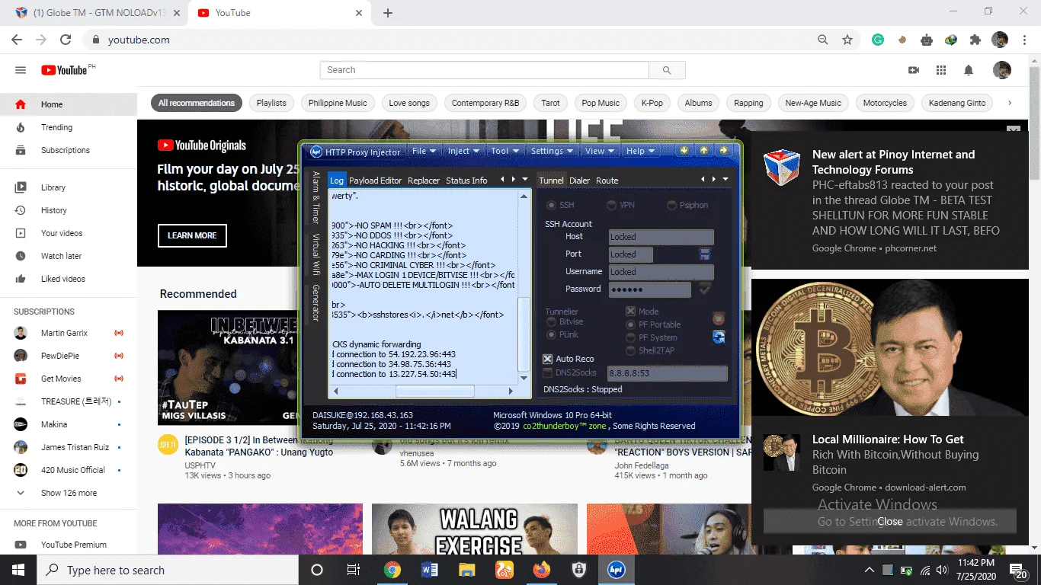This screenshot has width=1041, height=585.
Task: Toggle the Mode checkbox
Action: pos(630,312)
